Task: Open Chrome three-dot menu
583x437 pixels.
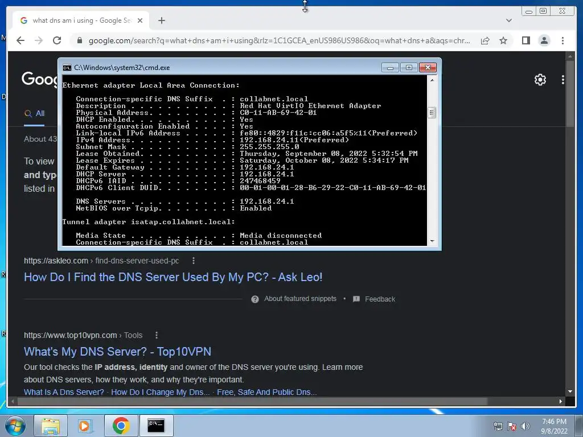Action: click(563, 40)
